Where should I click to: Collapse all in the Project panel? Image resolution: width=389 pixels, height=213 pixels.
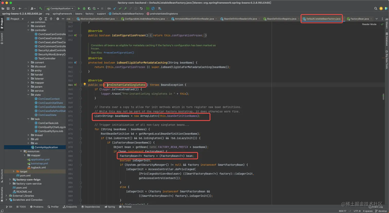[51, 19]
